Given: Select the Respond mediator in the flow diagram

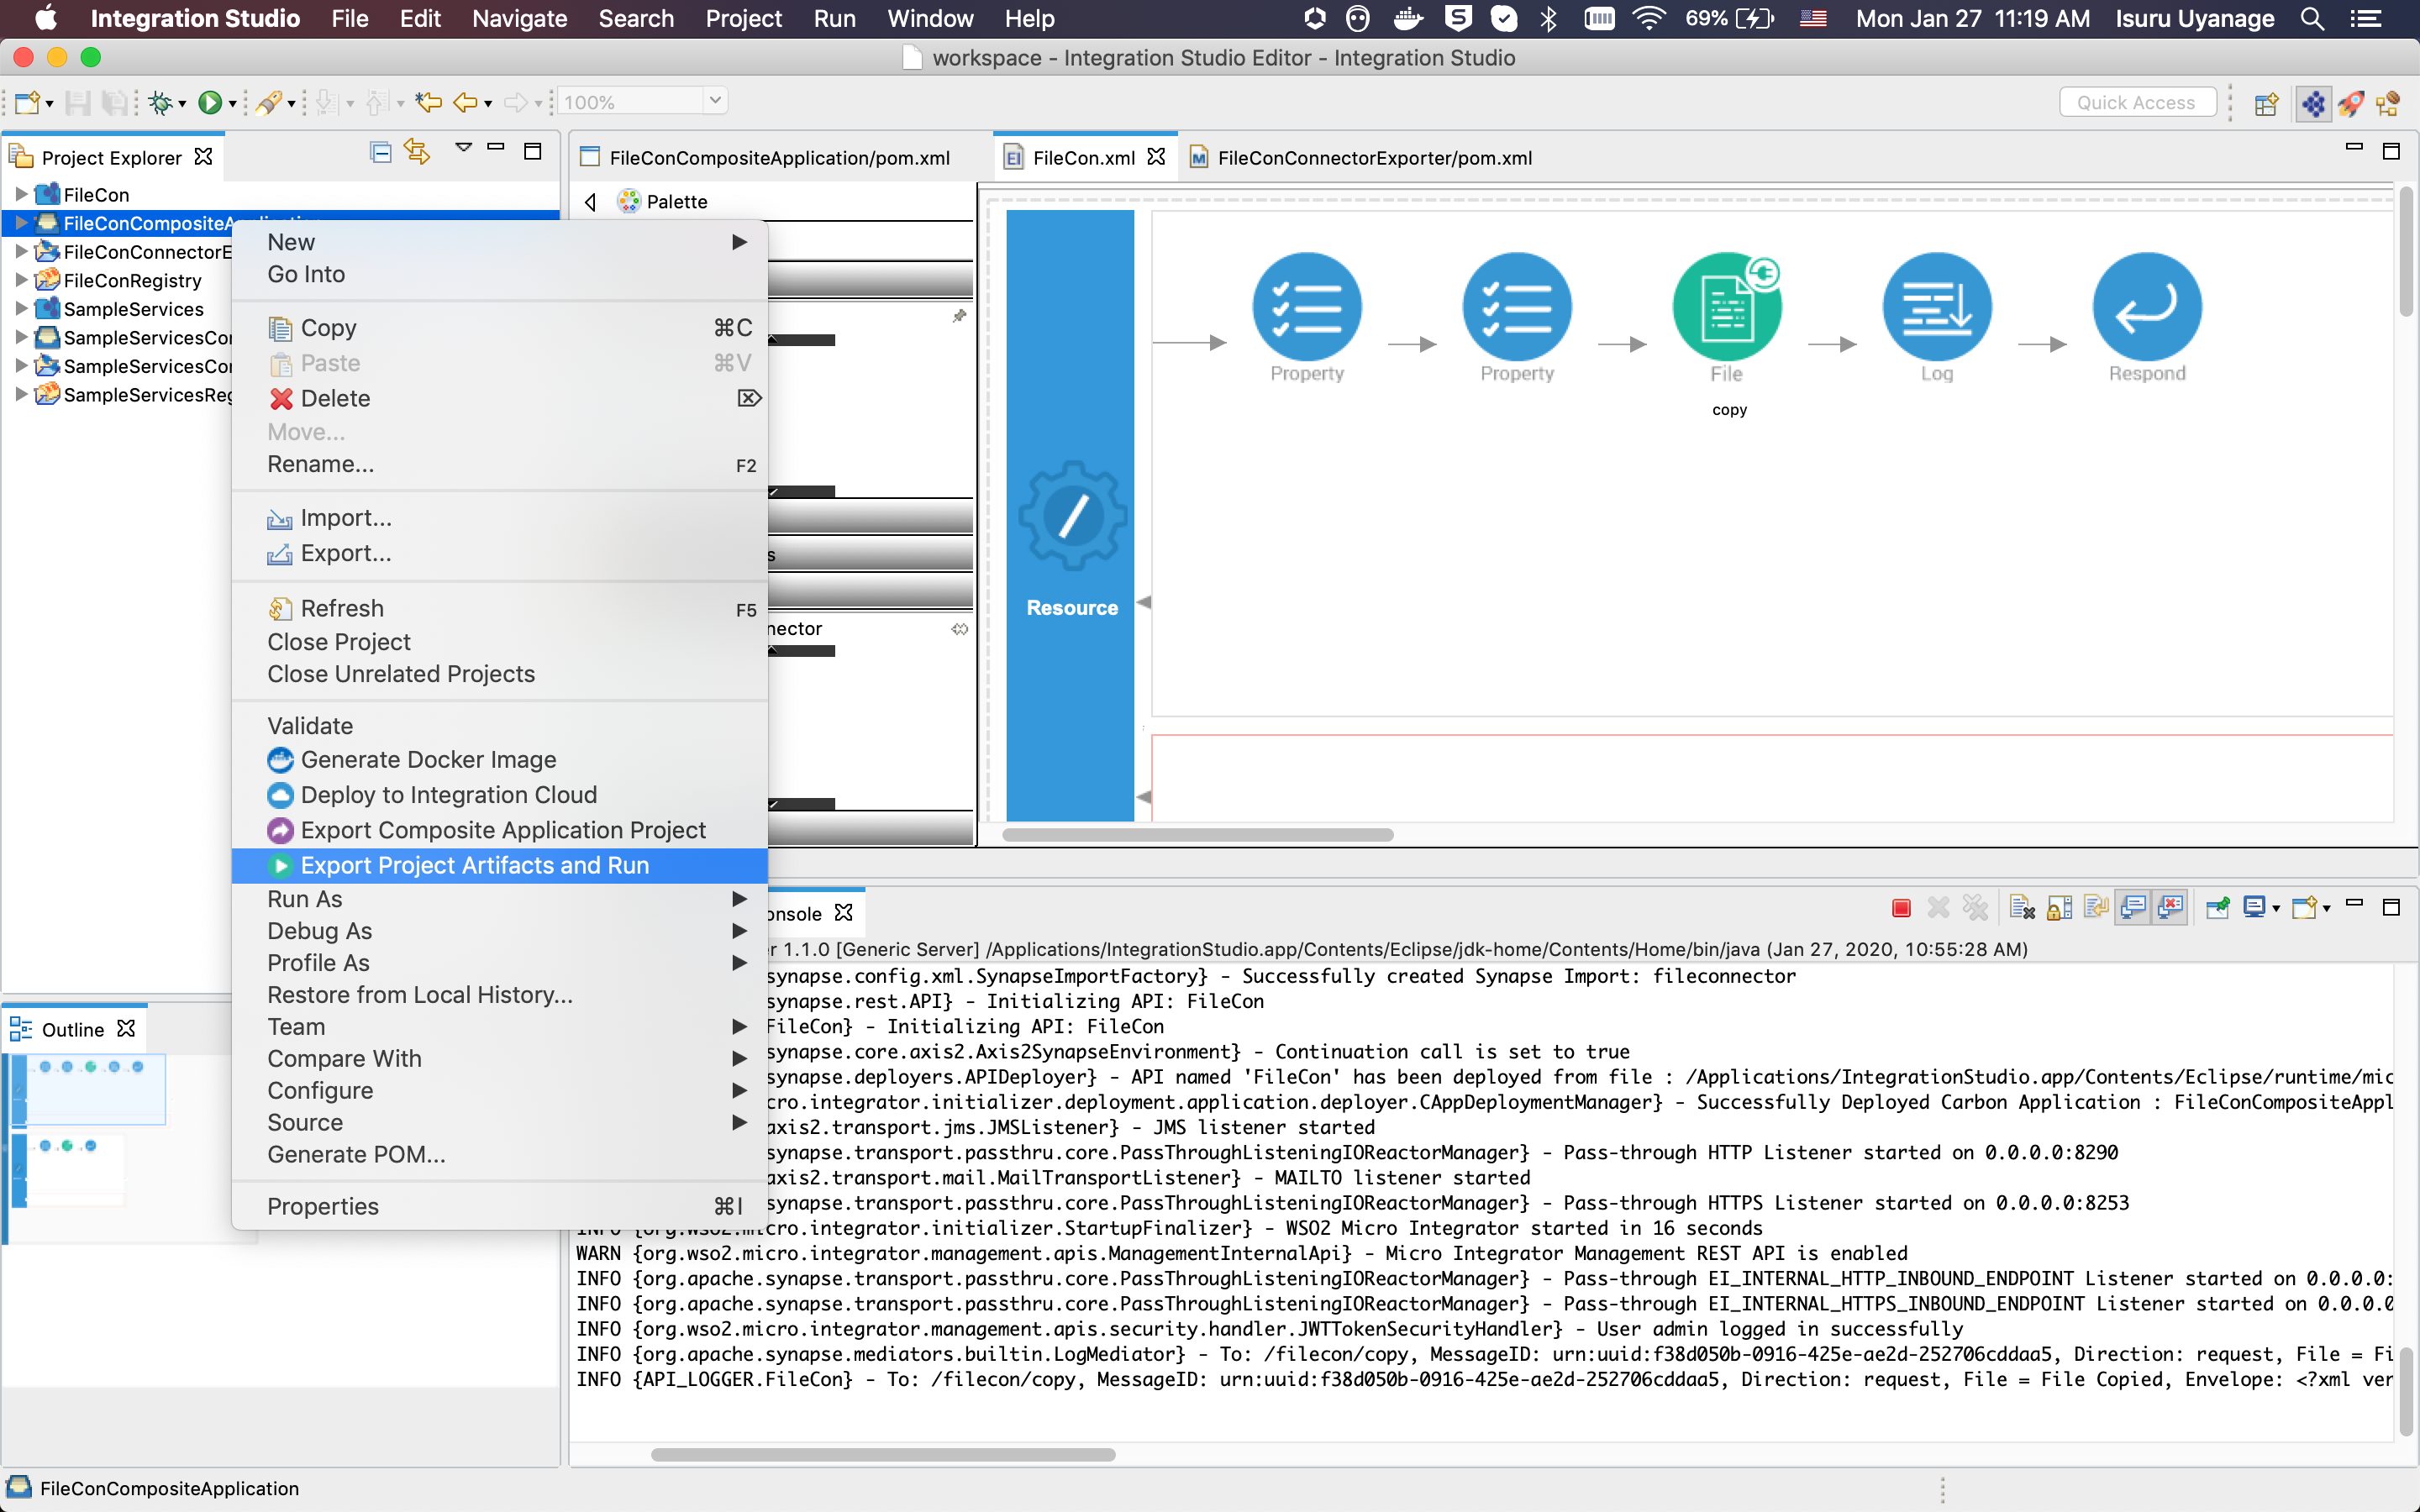Looking at the screenshot, I should (2147, 307).
